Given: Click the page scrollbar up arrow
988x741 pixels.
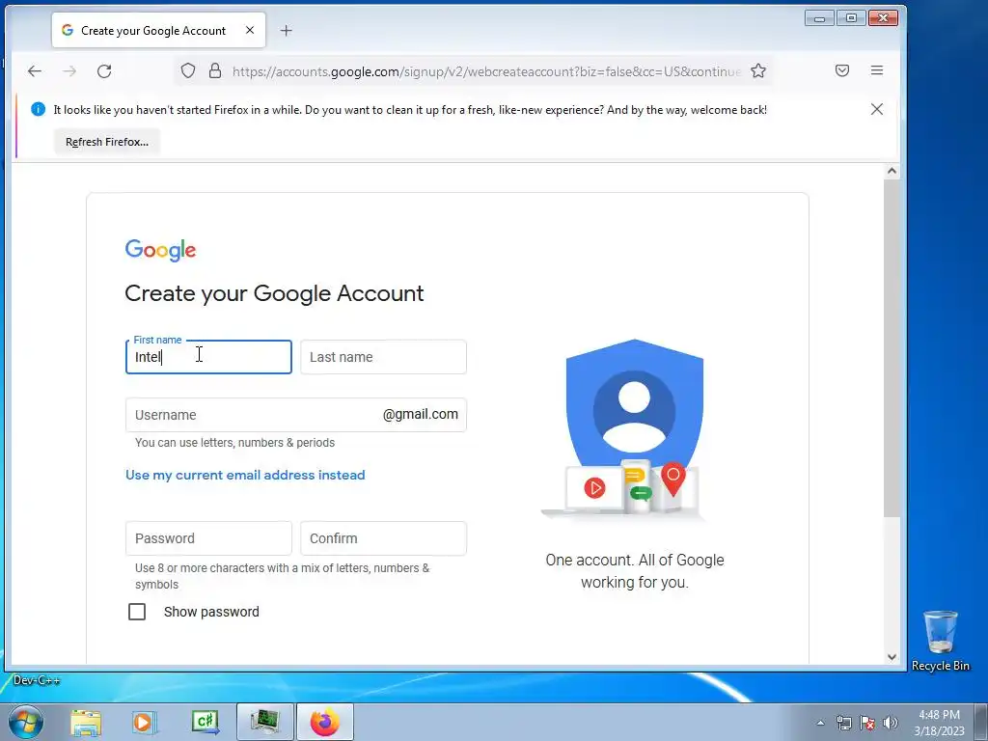Looking at the screenshot, I should (x=892, y=171).
